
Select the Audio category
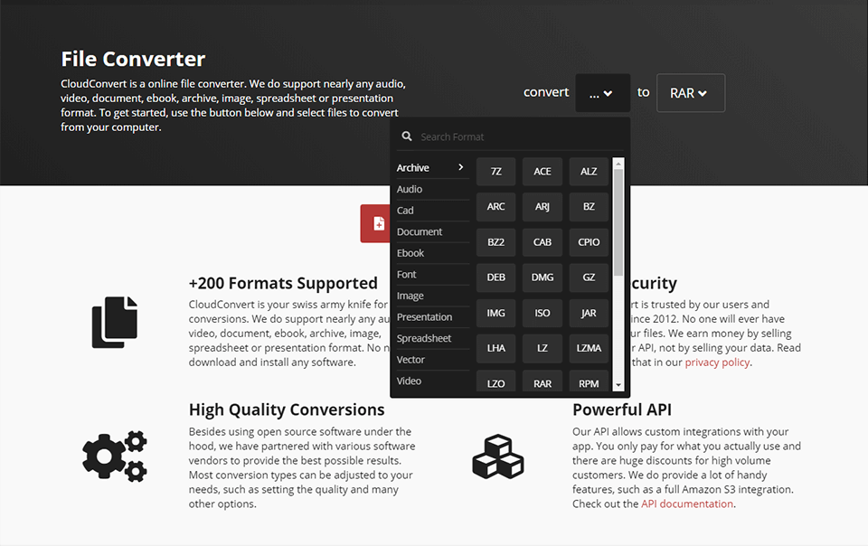click(409, 189)
